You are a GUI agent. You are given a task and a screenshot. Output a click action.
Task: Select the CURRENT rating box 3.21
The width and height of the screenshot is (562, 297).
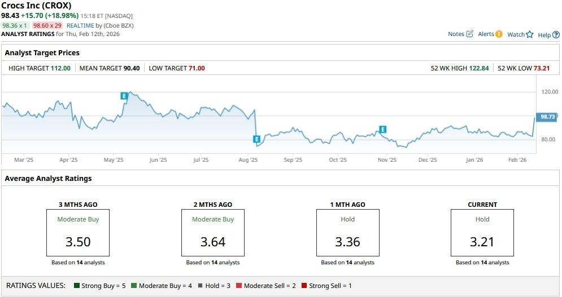coord(482,233)
